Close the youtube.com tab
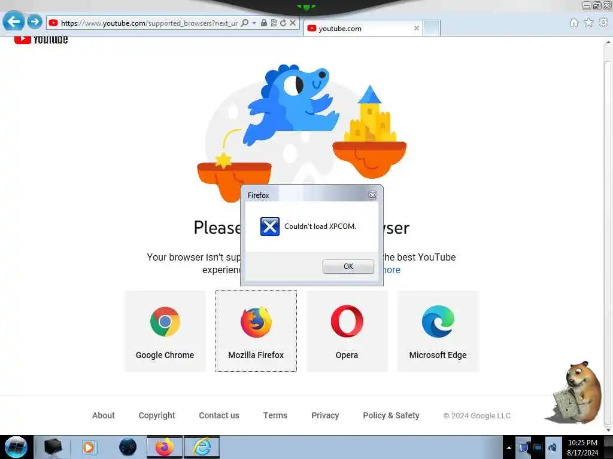Viewport: 613px width, 459px height. (x=417, y=28)
